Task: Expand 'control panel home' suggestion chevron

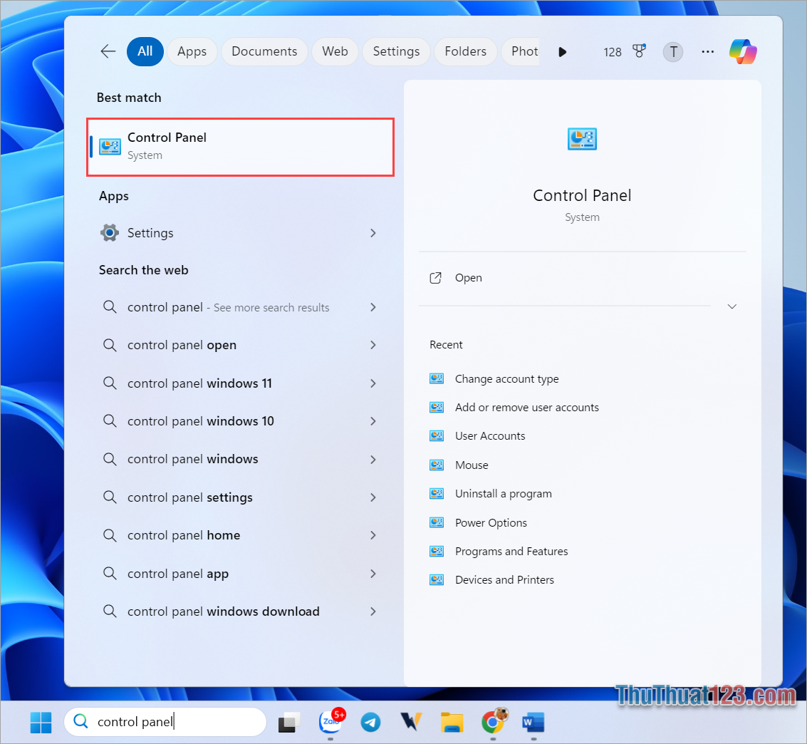Action: coord(373,535)
